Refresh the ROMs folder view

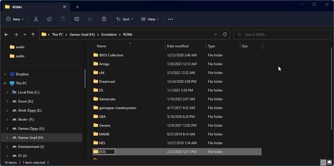coord(225,34)
